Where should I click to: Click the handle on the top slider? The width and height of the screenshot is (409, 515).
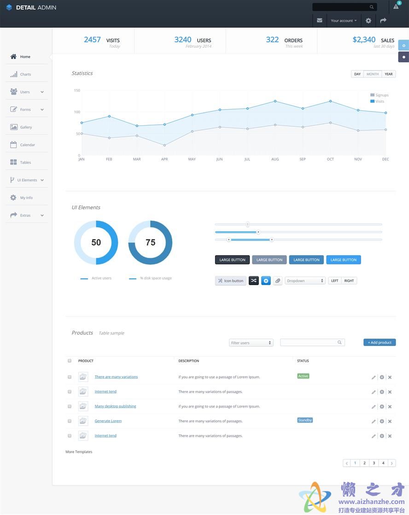[x=248, y=224]
